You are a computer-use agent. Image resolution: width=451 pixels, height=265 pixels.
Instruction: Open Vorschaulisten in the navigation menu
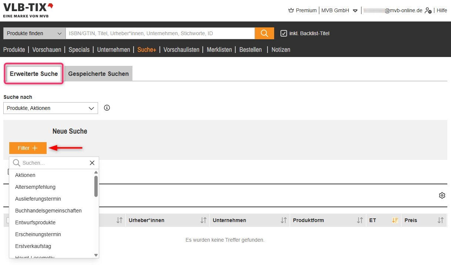click(181, 50)
